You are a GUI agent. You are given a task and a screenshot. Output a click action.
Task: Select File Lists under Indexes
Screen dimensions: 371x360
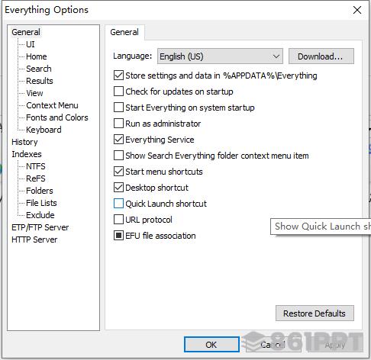point(41,203)
